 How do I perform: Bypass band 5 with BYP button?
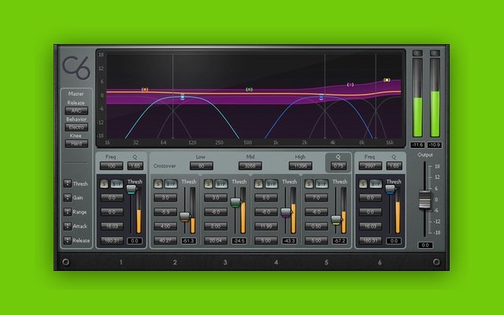[x=321, y=183]
